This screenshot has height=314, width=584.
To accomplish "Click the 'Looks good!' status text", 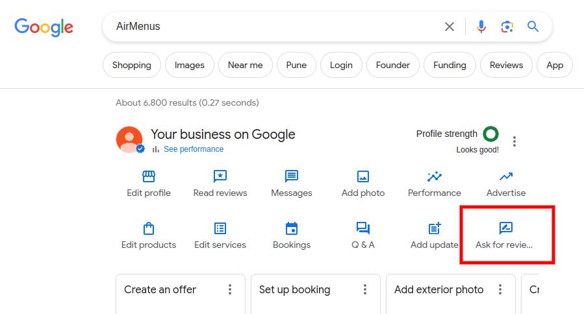I will point(477,150).
